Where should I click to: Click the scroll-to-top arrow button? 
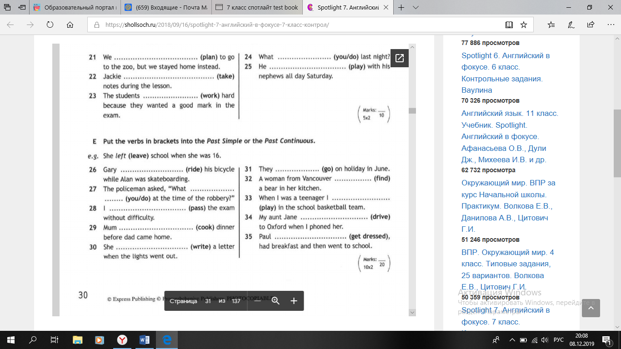[x=591, y=308]
